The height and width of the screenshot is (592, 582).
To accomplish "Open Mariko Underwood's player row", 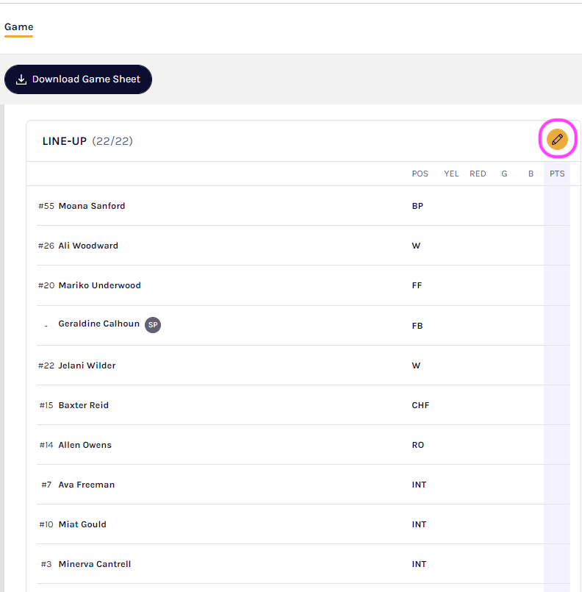I will tap(99, 285).
